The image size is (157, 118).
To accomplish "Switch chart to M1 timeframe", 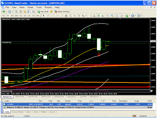I will pyautogui.click(x=4, y=16).
